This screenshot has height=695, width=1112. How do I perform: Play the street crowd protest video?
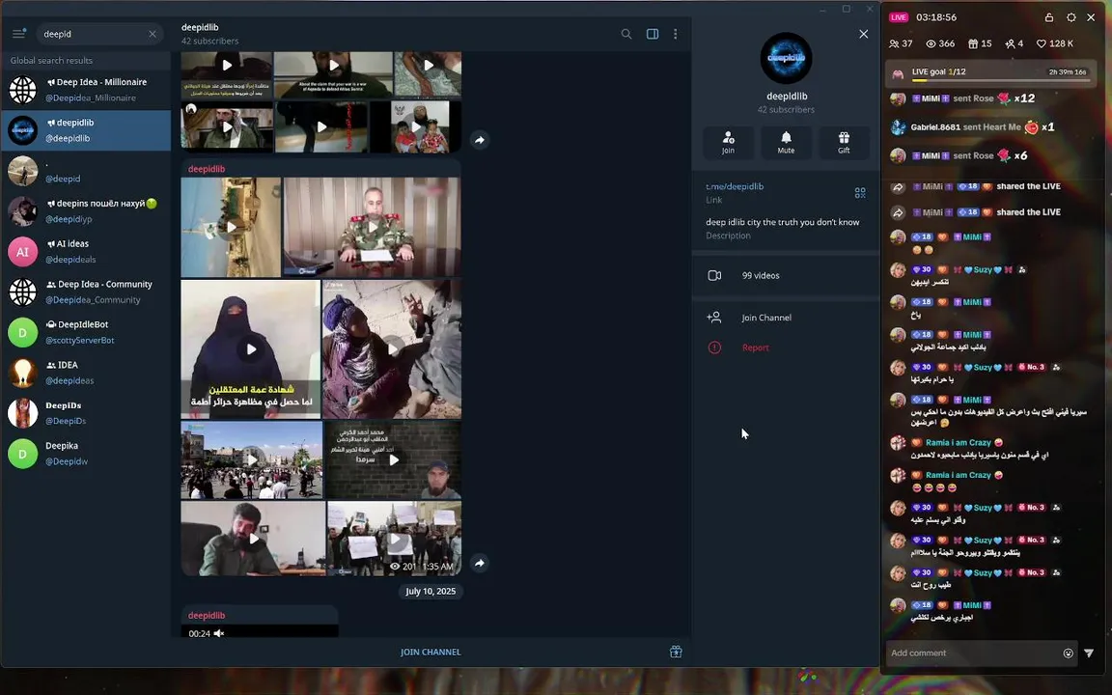click(252, 459)
